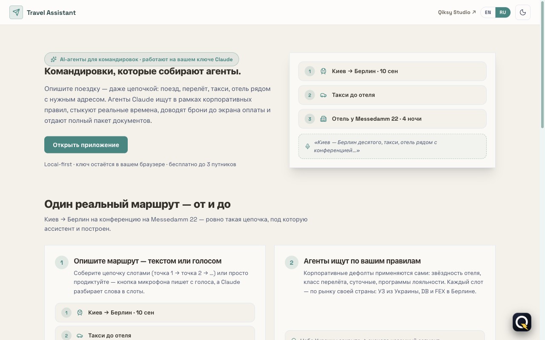Toggle dark mode with the moon icon
This screenshot has width=545, height=340.
pyautogui.click(x=523, y=12)
